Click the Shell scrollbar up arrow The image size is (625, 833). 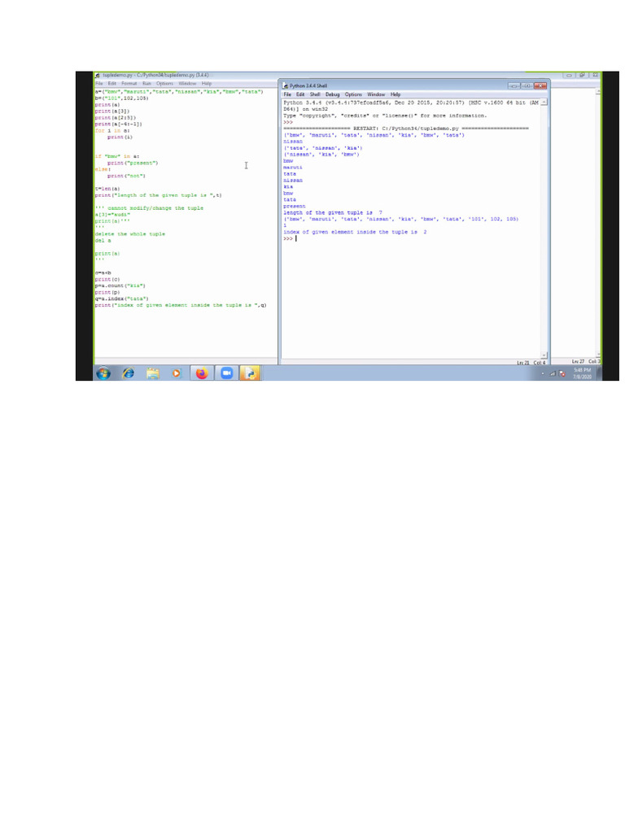[544, 102]
